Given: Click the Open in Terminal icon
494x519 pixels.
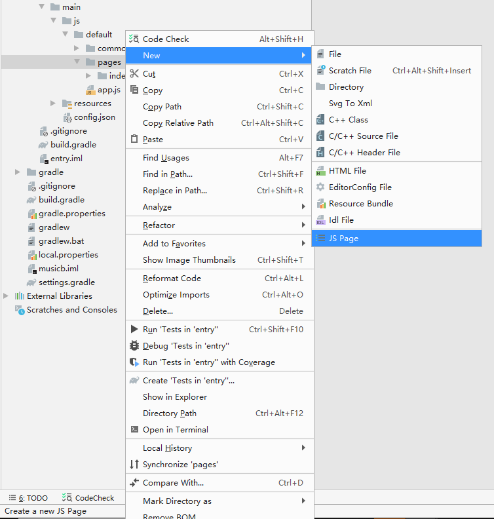Looking at the screenshot, I should 134,429.
